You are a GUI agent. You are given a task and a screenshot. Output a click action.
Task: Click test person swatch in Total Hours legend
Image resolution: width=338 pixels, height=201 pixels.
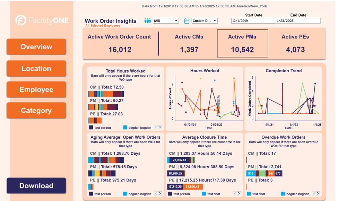(x=91, y=128)
